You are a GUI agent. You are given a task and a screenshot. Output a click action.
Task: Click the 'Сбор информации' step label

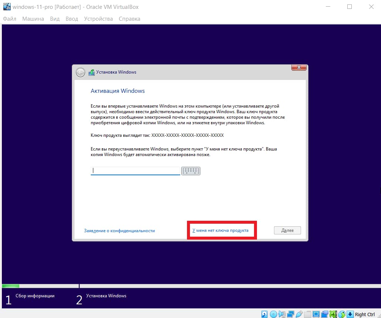tap(35, 296)
